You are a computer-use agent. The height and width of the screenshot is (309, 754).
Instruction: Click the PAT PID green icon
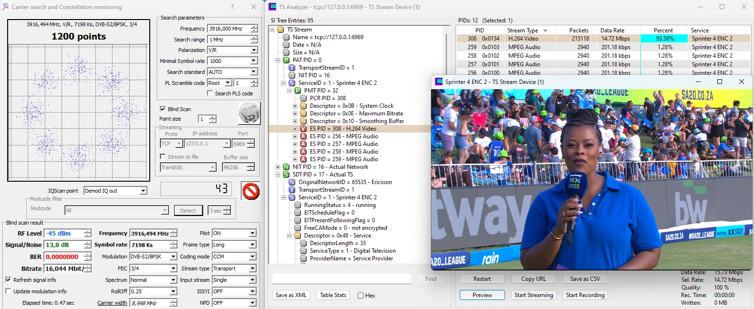(286, 60)
